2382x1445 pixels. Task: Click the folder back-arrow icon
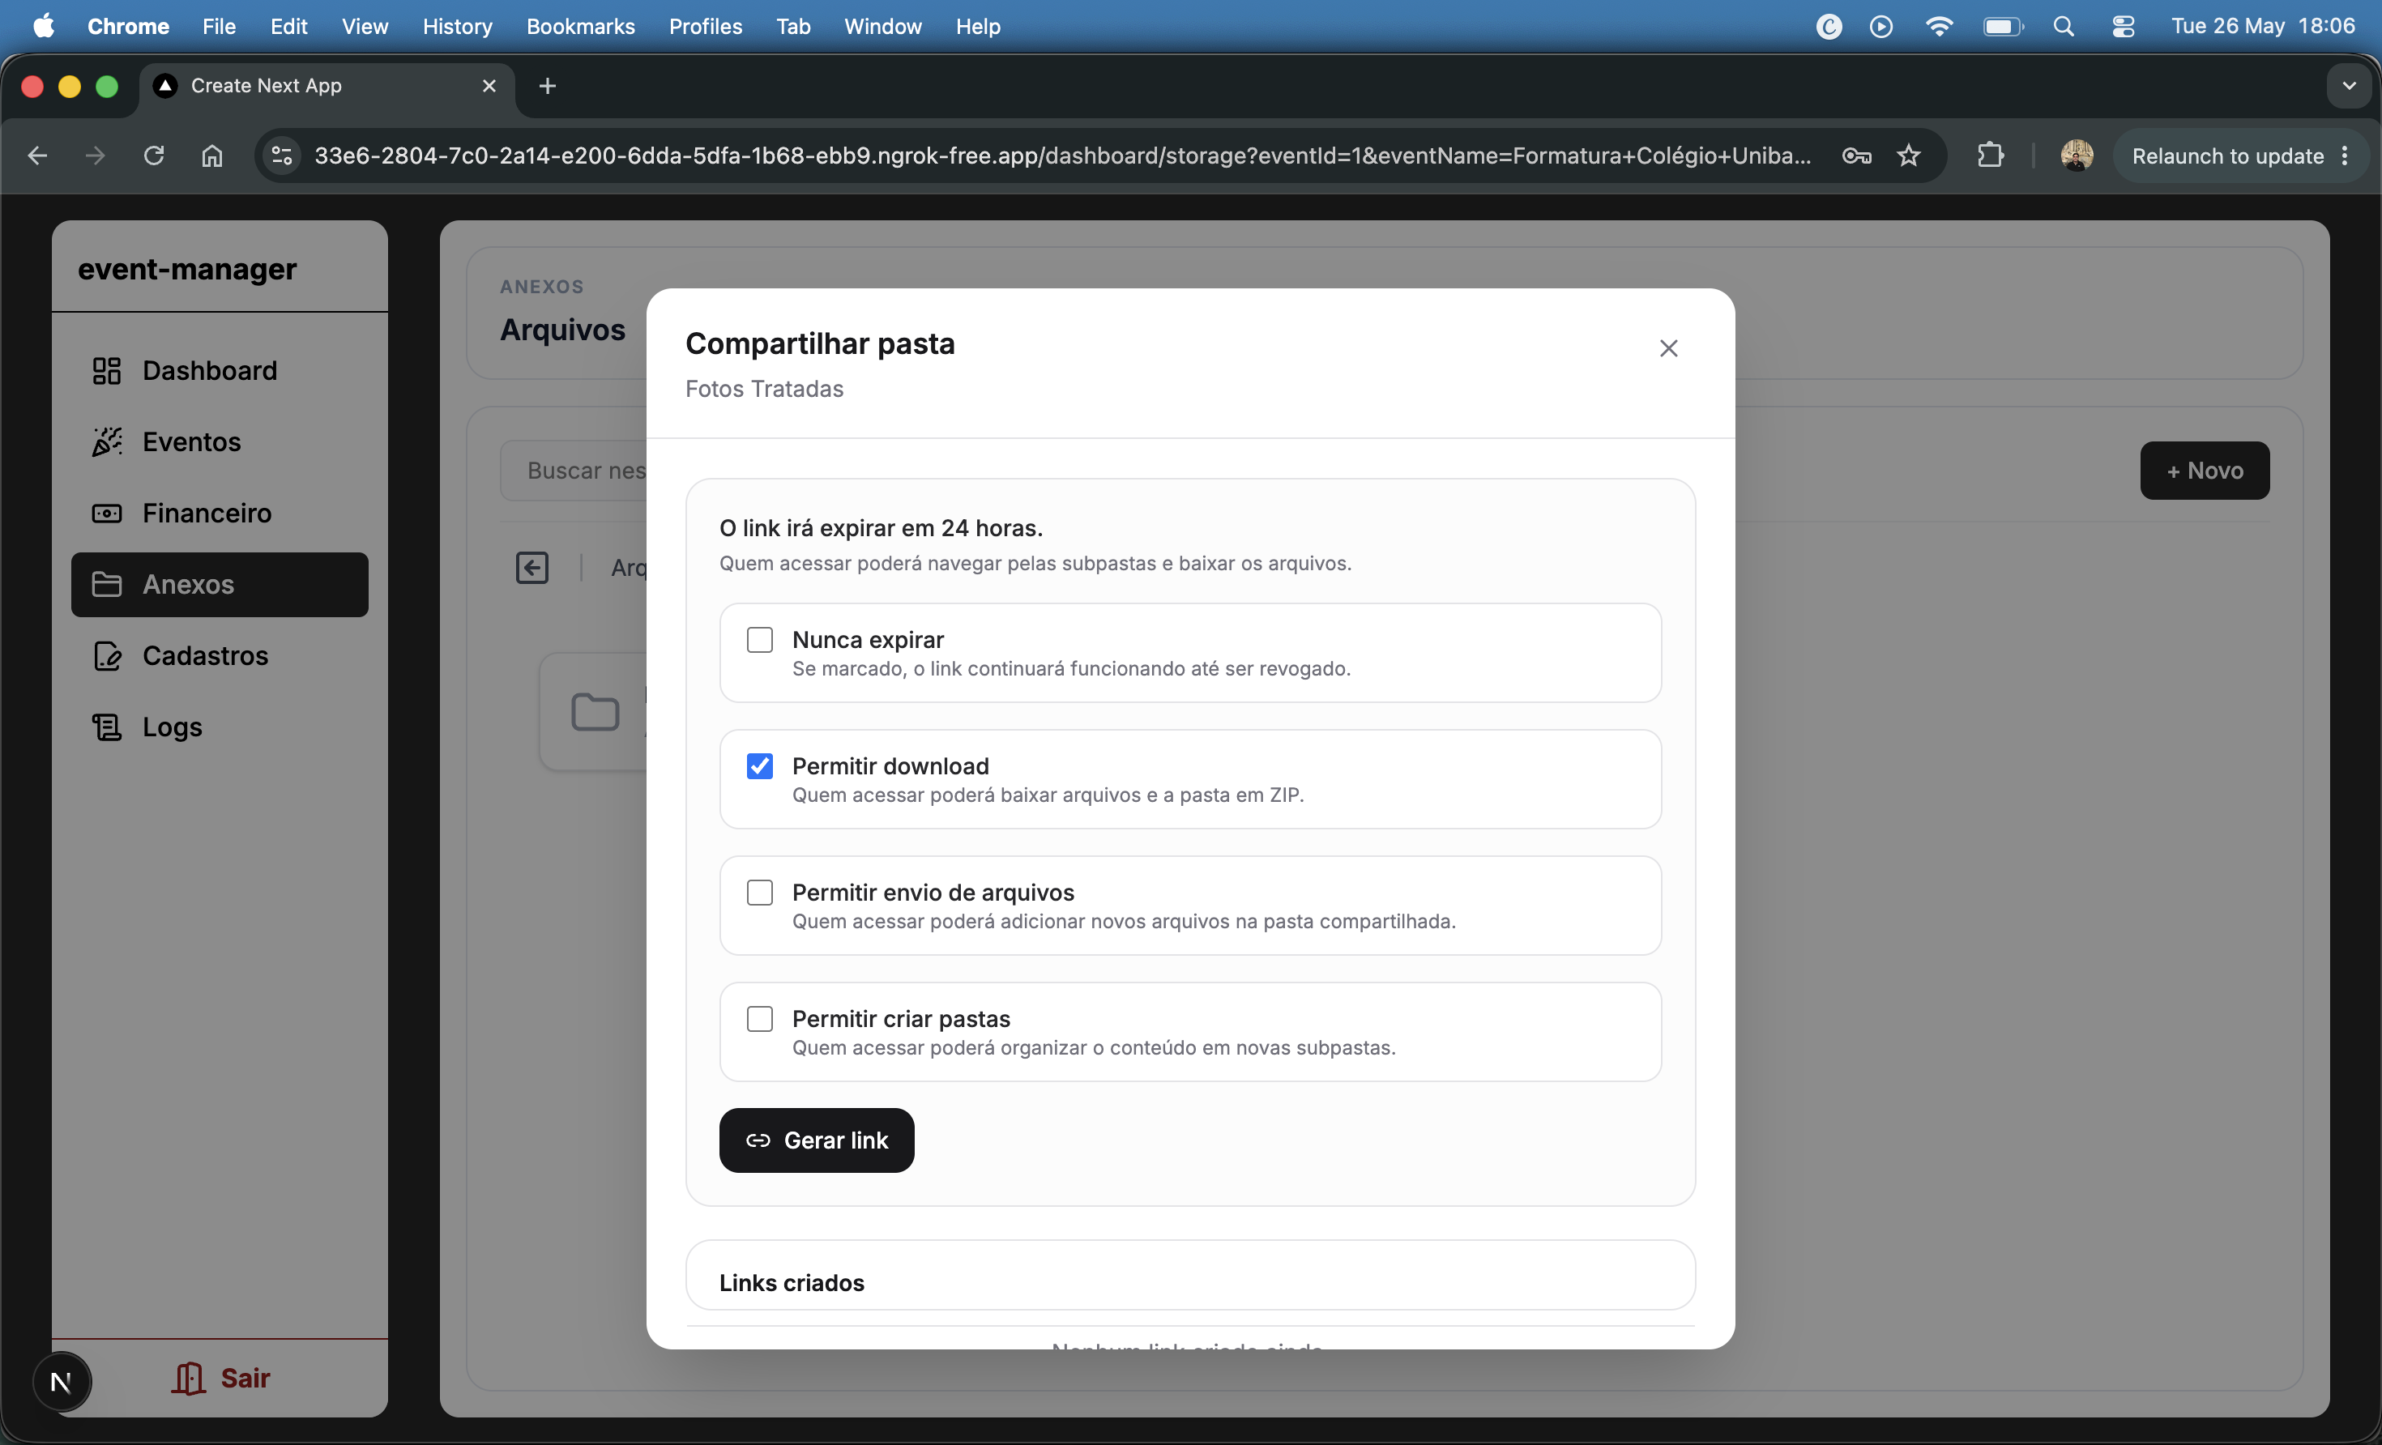(531, 567)
